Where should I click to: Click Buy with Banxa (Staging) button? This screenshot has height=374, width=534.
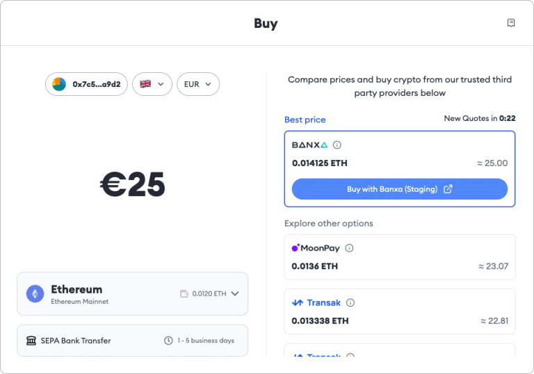click(400, 189)
